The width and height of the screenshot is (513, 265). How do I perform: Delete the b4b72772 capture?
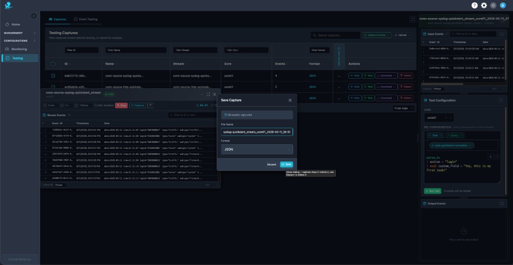coord(406,76)
